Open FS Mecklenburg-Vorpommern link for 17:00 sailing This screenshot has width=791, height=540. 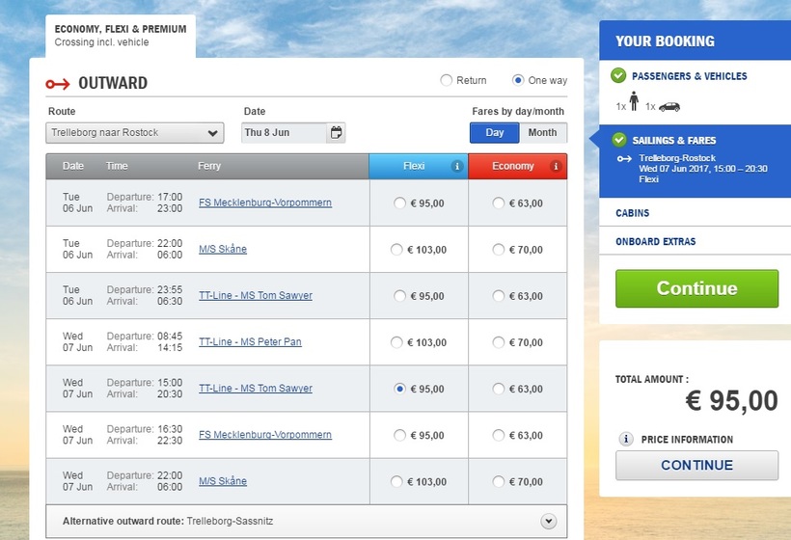point(265,202)
